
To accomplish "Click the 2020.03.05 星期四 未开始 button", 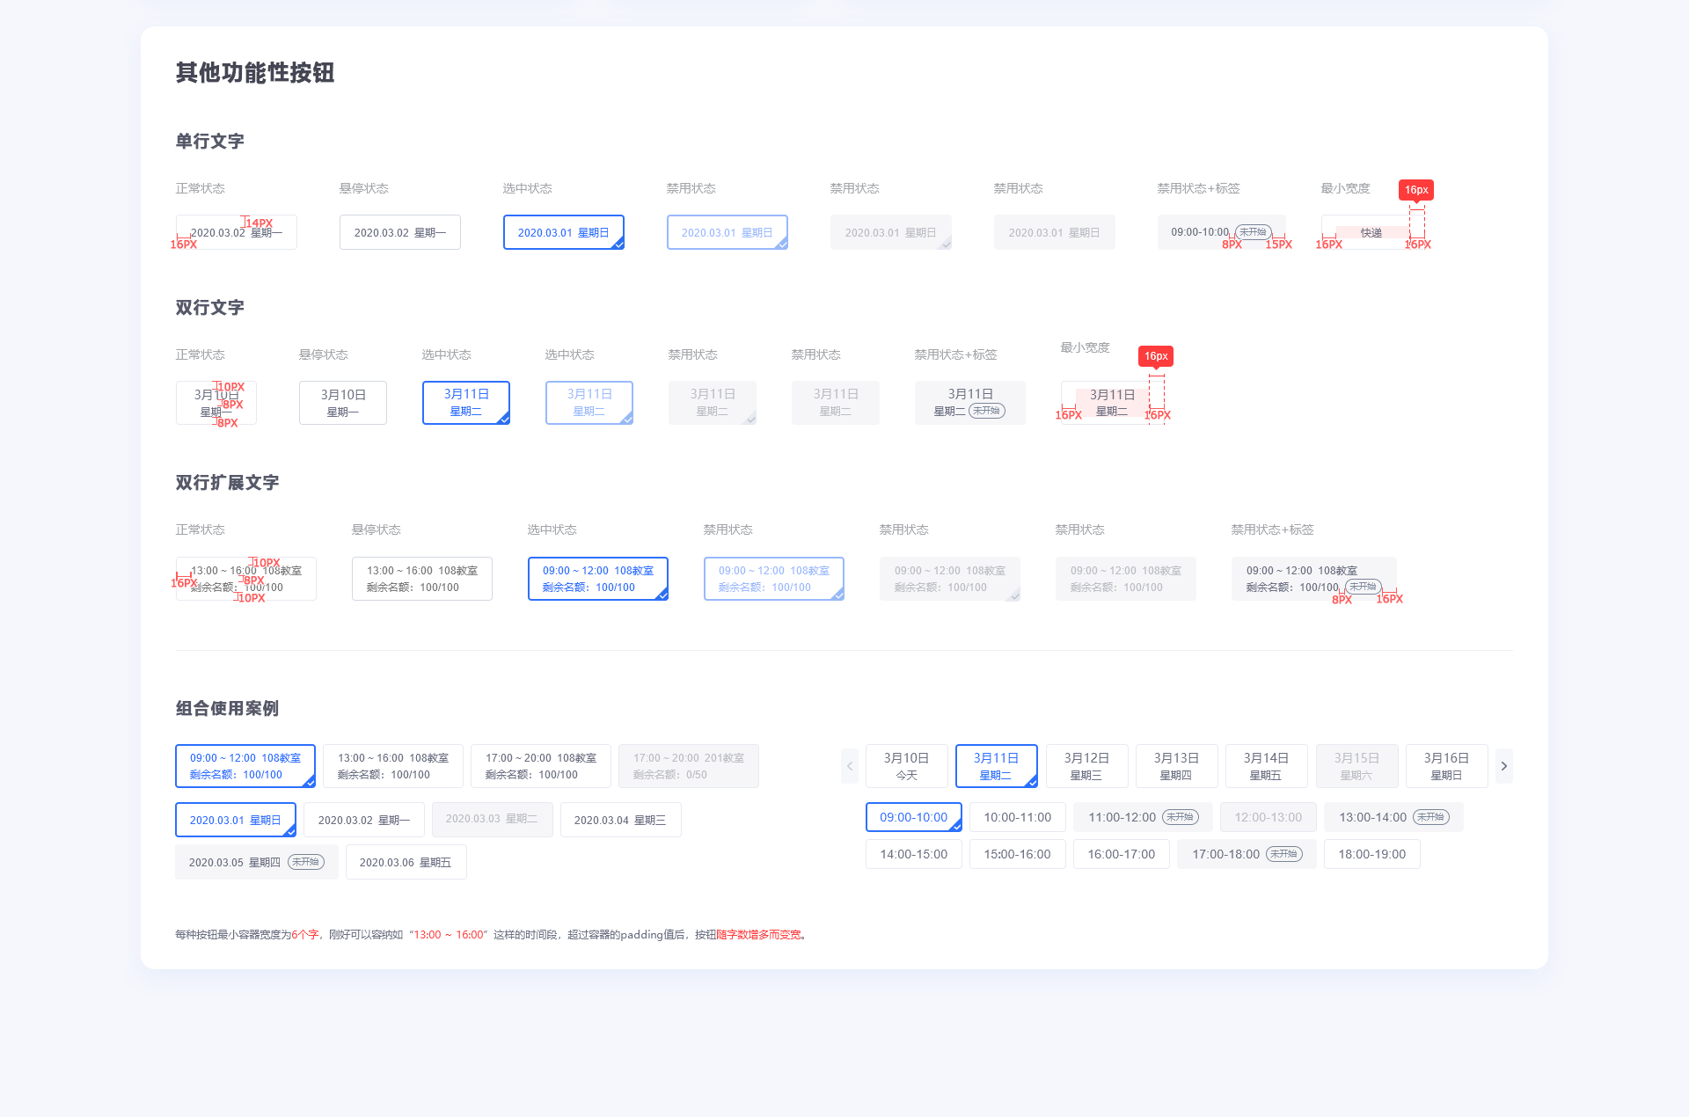I will (x=257, y=862).
